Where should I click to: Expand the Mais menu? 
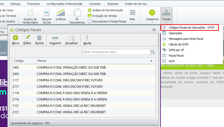[x=132, y=16]
